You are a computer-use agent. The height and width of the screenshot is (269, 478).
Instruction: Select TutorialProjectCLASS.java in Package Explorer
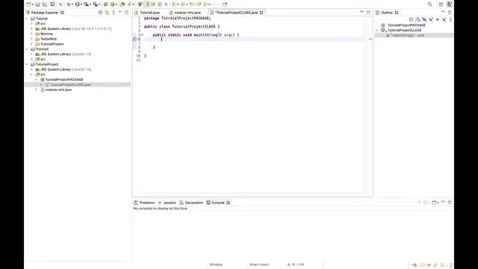[71, 84]
